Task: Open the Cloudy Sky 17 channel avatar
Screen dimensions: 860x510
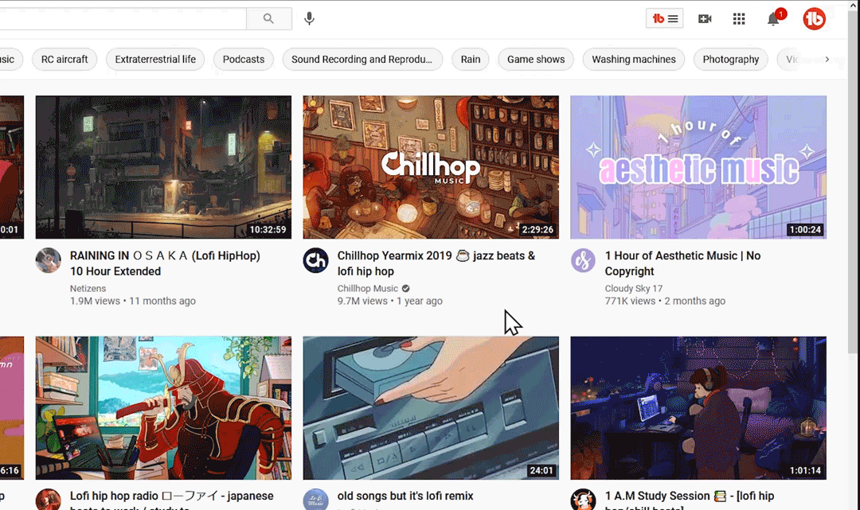Action: (x=583, y=260)
